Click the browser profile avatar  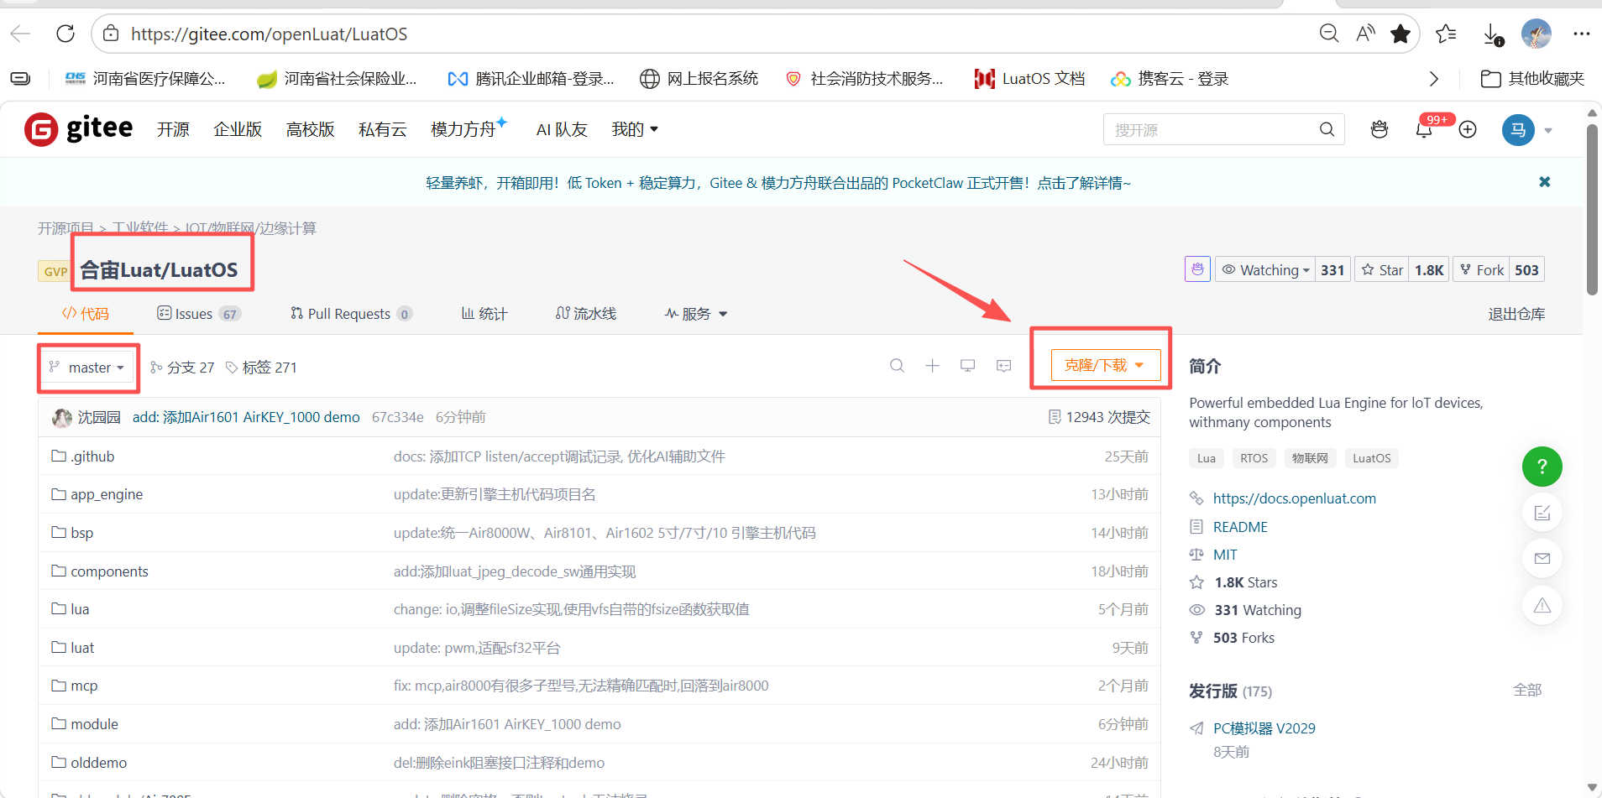1537,34
